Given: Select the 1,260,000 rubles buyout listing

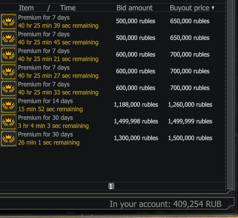Looking at the screenshot, I should click(112, 105).
